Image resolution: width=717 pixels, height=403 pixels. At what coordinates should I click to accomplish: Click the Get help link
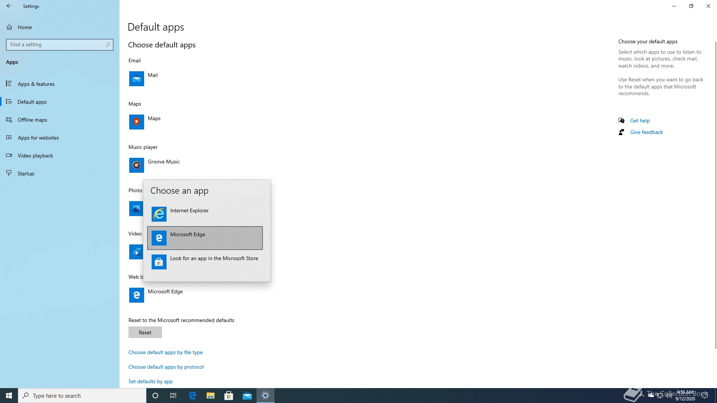click(640, 121)
